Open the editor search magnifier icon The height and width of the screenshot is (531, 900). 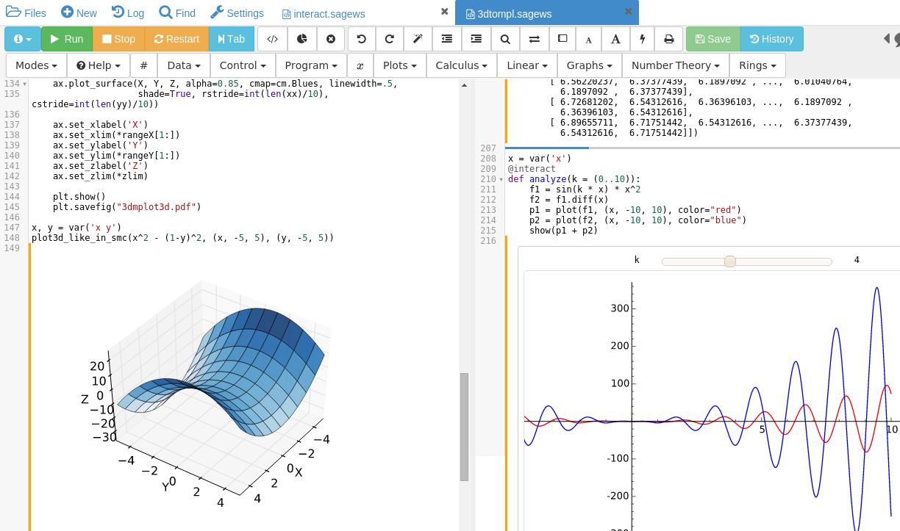[505, 39]
